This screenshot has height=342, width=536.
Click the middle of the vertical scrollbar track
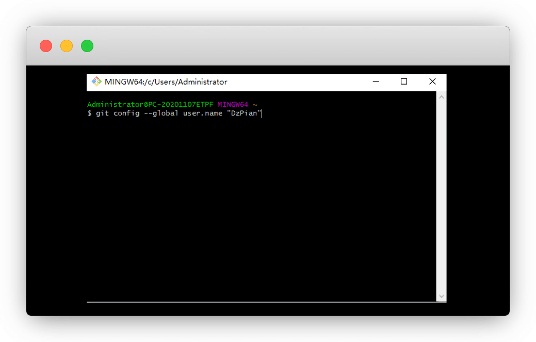tap(442, 196)
